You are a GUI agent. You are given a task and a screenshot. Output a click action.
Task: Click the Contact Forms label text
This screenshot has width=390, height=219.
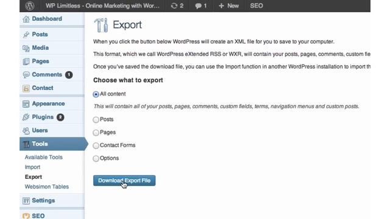[x=118, y=145]
